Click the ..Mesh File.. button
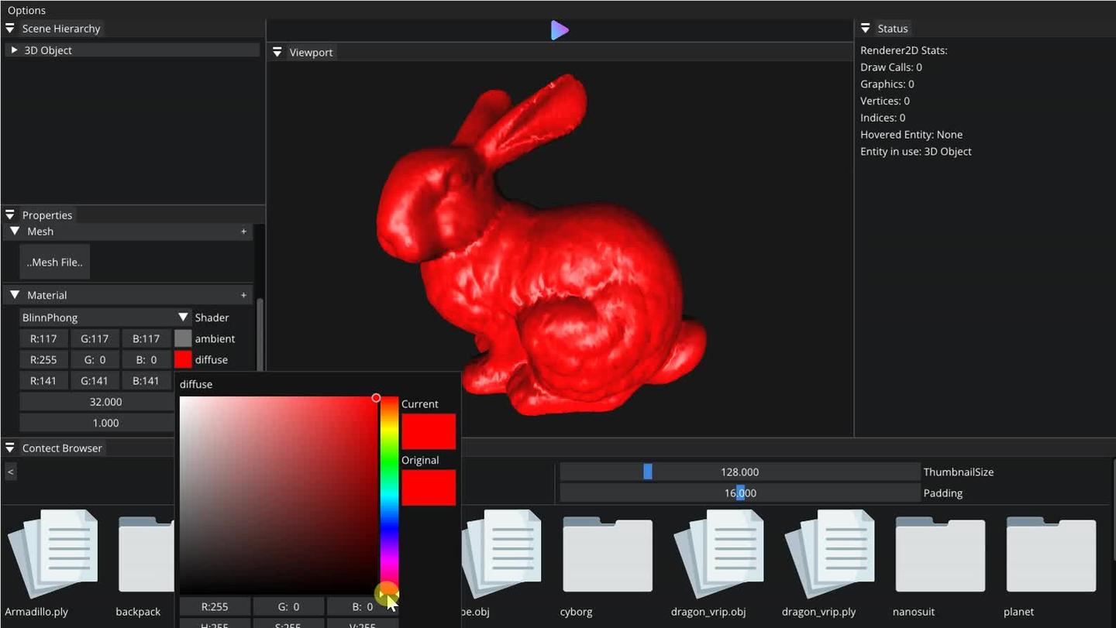Screen dimensions: 1116x628 (54, 262)
